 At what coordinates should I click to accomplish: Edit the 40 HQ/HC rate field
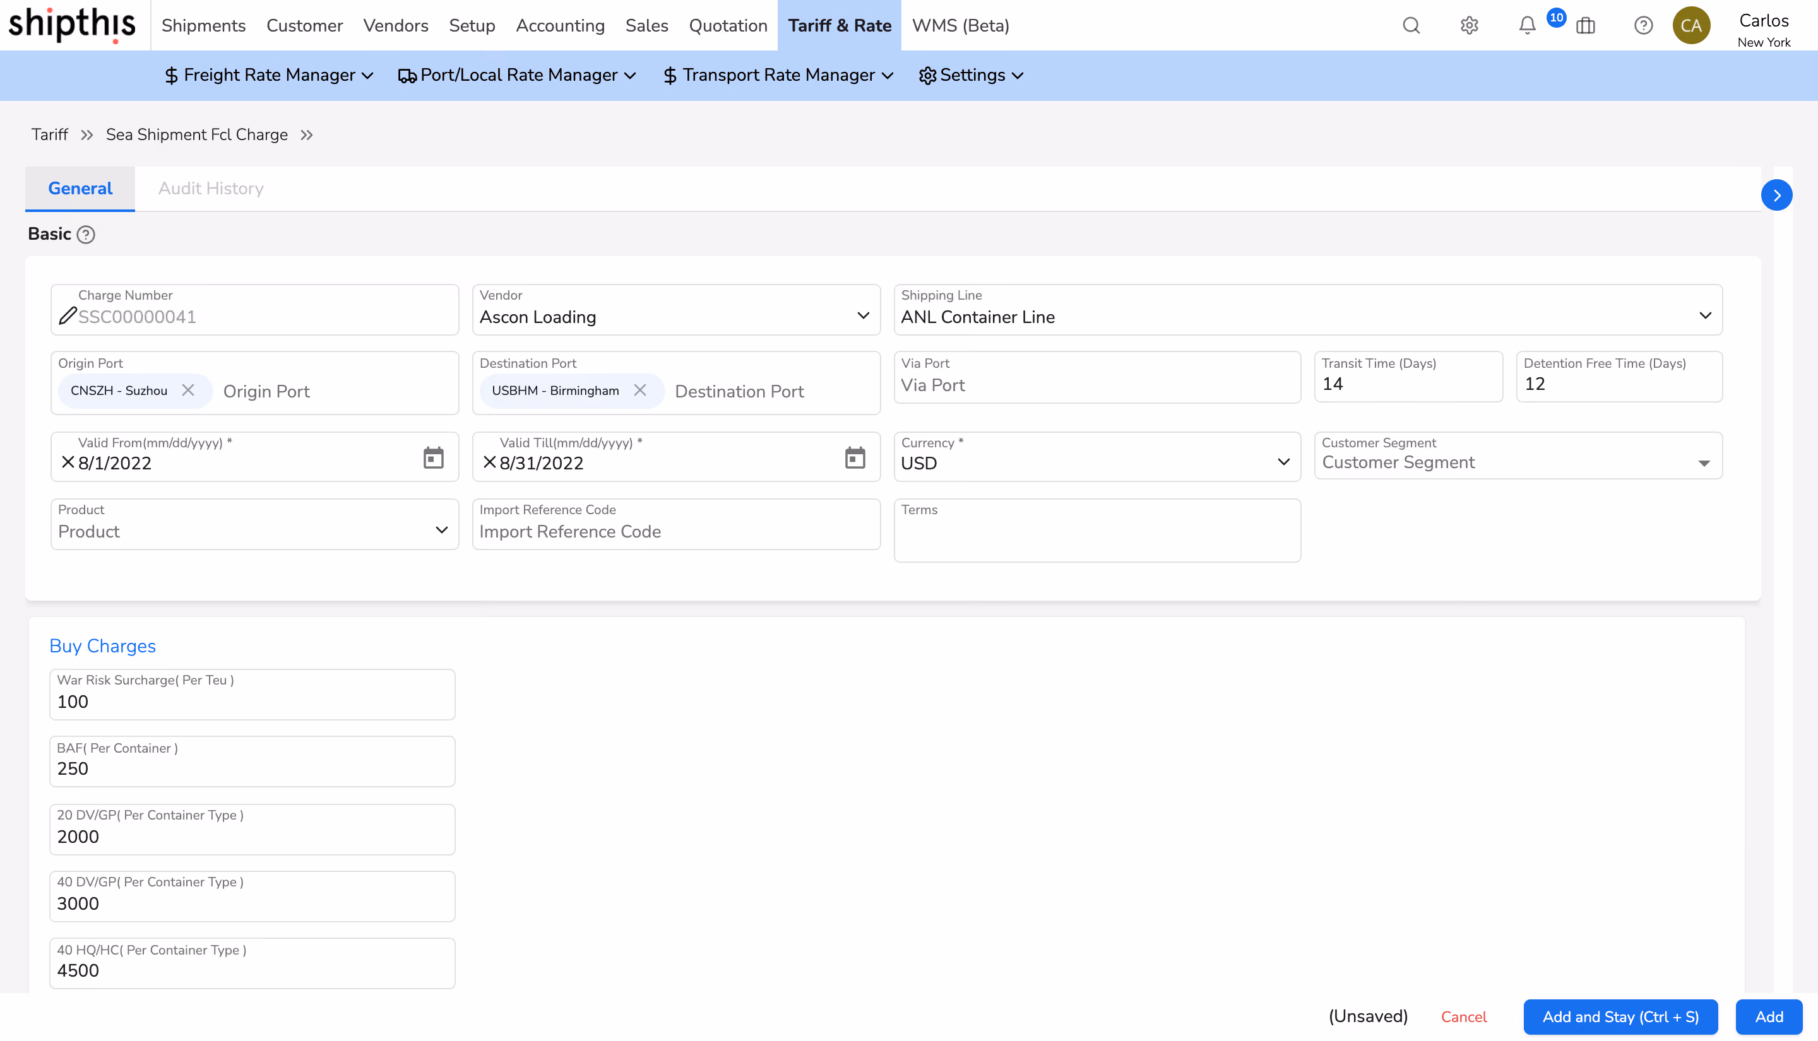tap(252, 964)
